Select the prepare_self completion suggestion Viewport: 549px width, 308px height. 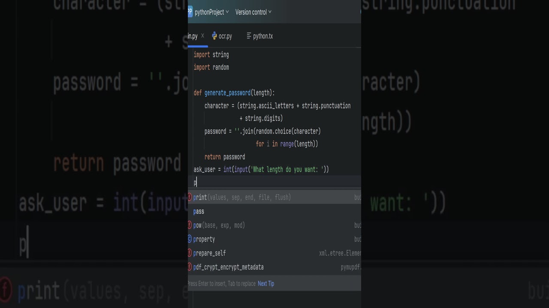[274, 253]
